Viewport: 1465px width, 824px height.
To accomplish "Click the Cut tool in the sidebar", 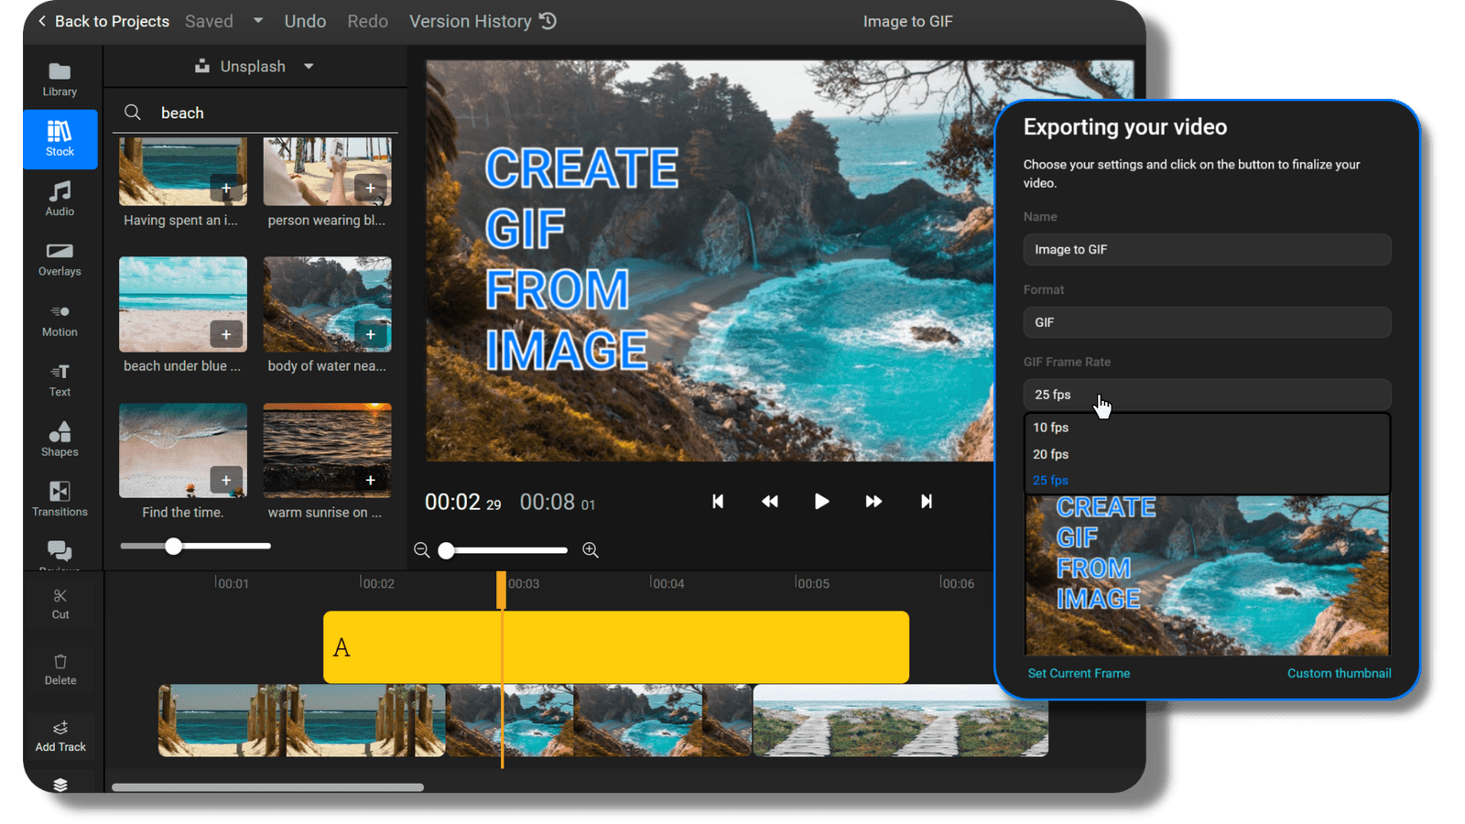I will [x=60, y=603].
